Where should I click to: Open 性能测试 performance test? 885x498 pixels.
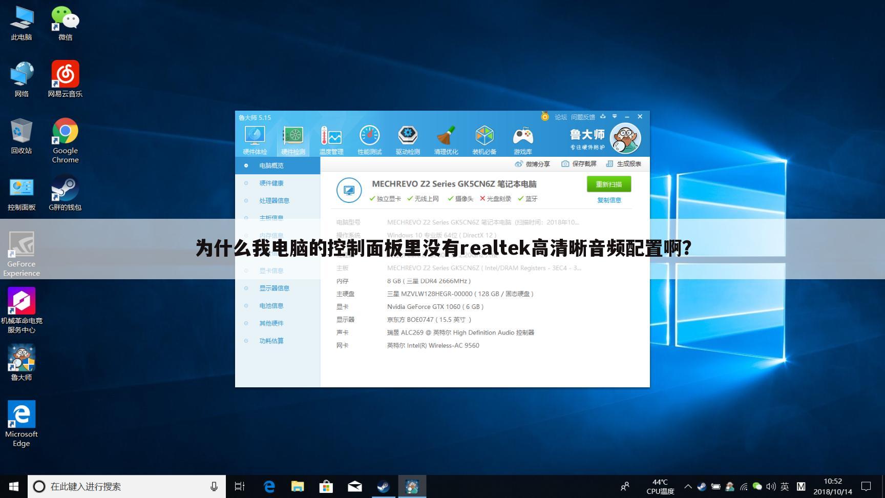point(369,140)
